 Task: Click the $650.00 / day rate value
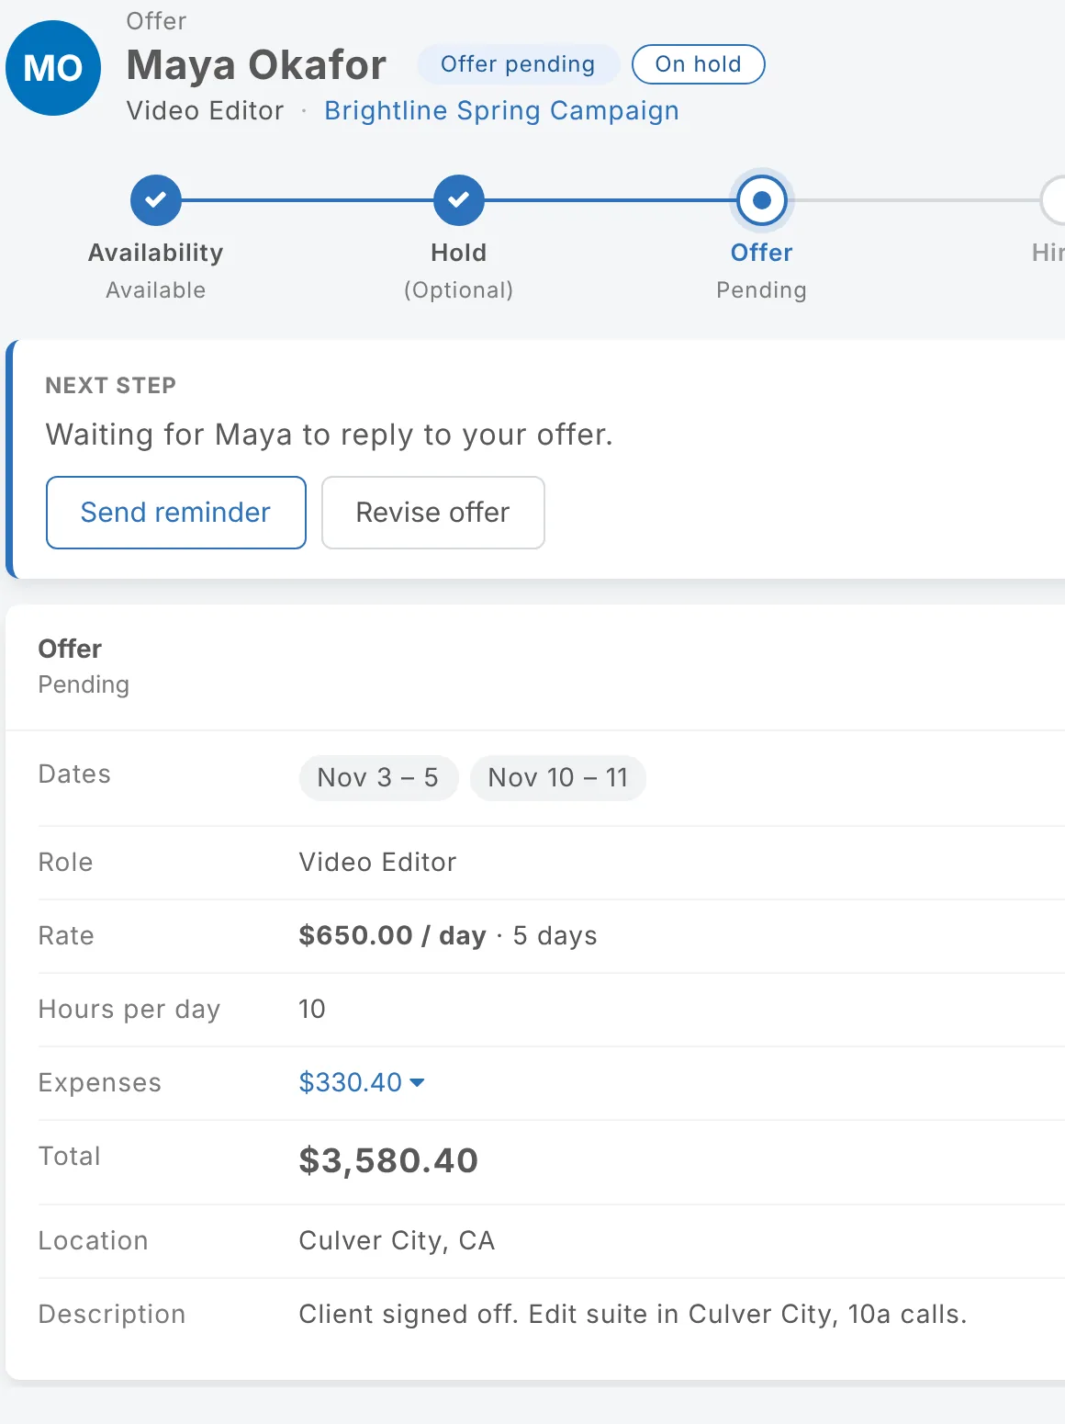tap(392, 935)
